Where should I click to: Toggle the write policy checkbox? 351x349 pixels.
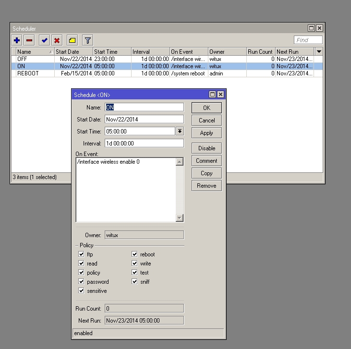(134, 263)
